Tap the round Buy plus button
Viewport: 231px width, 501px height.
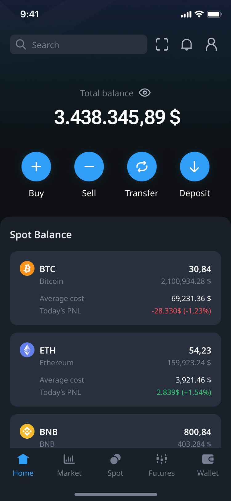click(x=36, y=167)
